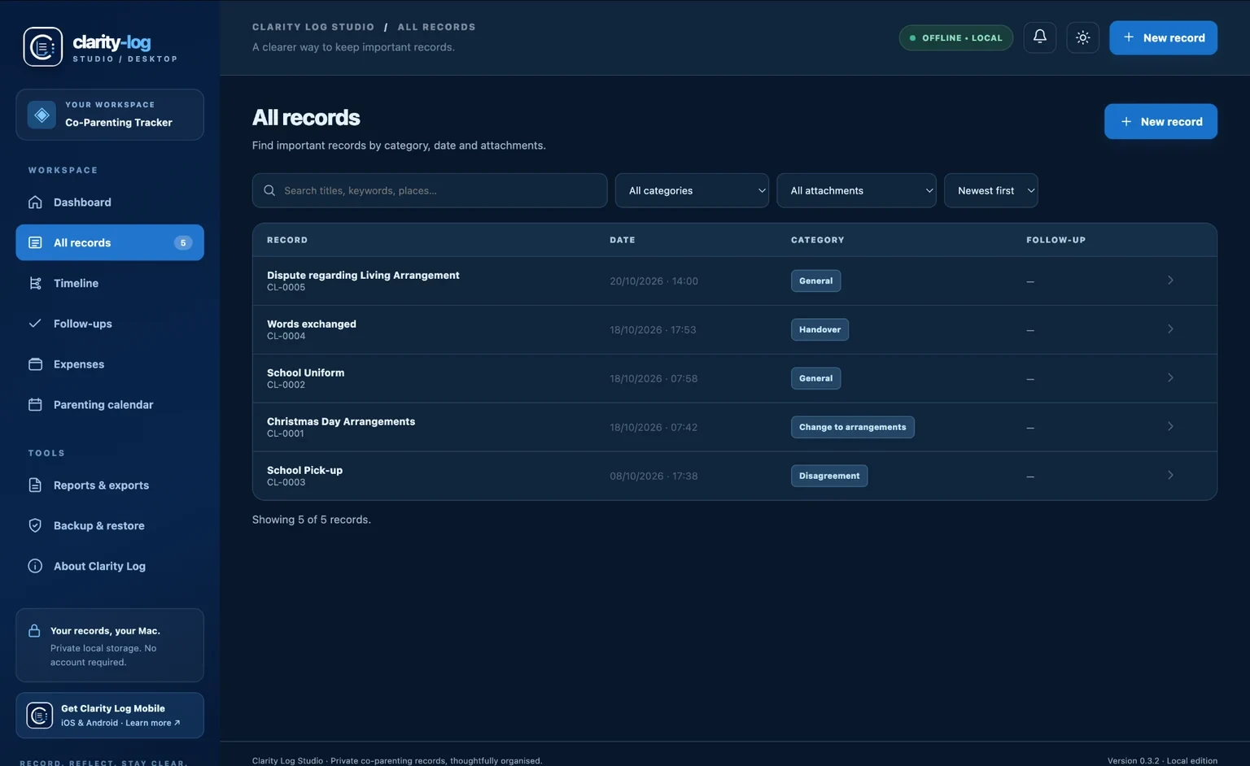The image size is (1250, 766).
Task: Open chevron for Christmas Day Arrangements record
Action: click(1170, 427)
